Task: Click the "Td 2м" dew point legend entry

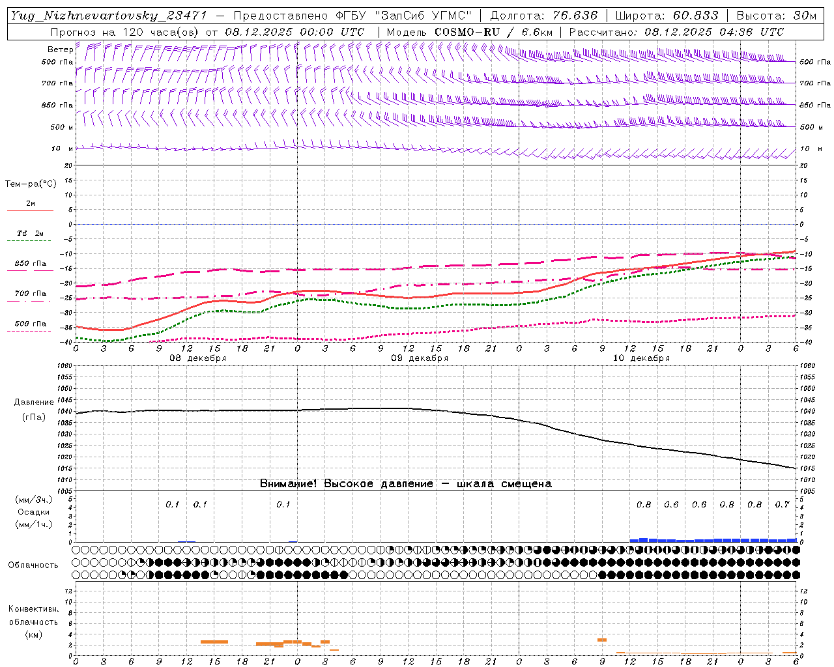Action: point(30,233)
